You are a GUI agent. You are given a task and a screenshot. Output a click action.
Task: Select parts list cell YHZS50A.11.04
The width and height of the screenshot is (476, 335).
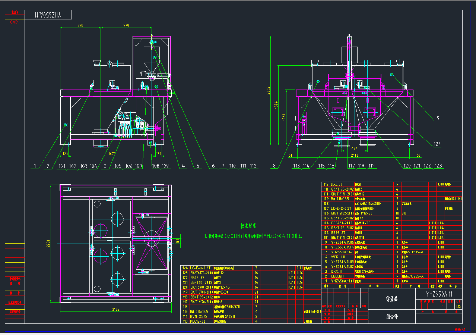pos(342,247)
